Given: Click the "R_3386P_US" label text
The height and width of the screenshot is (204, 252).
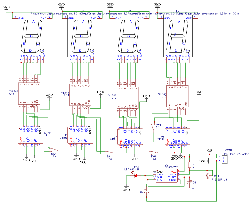Looking at the screenshot, I should point(219,179).
